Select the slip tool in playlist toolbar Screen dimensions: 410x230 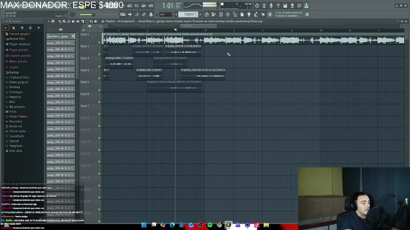pyautogui.click(x=78, y=21)
